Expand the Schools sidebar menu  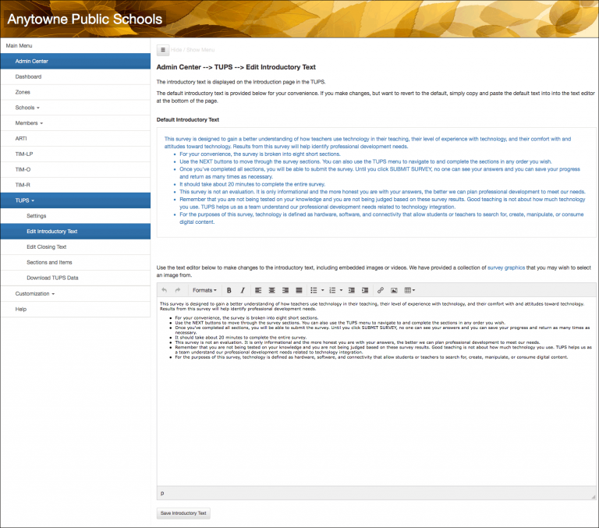click(27, 108)
